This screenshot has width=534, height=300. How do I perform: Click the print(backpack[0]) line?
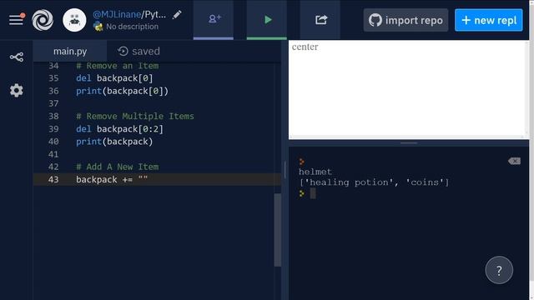coord(122,91)
